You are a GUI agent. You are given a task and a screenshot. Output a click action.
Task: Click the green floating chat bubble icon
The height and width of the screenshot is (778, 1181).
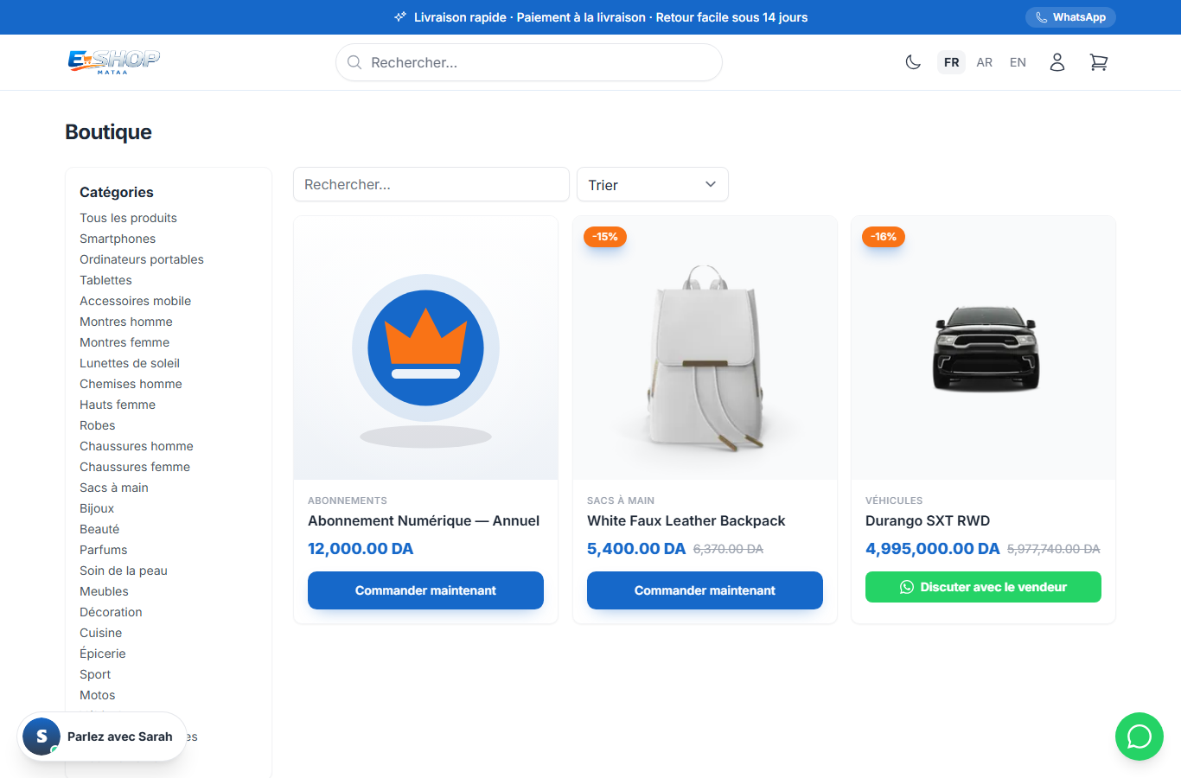coord(1140,737)
